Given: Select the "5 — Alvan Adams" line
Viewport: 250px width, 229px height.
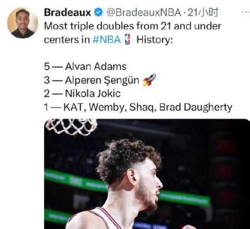Looking at the screenshot, I should click(x=85, y=66).
